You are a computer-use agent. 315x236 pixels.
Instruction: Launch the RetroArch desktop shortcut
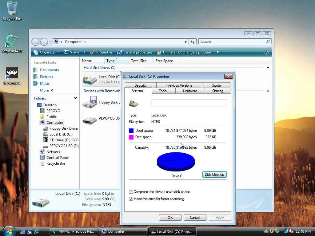click(12, 76)
